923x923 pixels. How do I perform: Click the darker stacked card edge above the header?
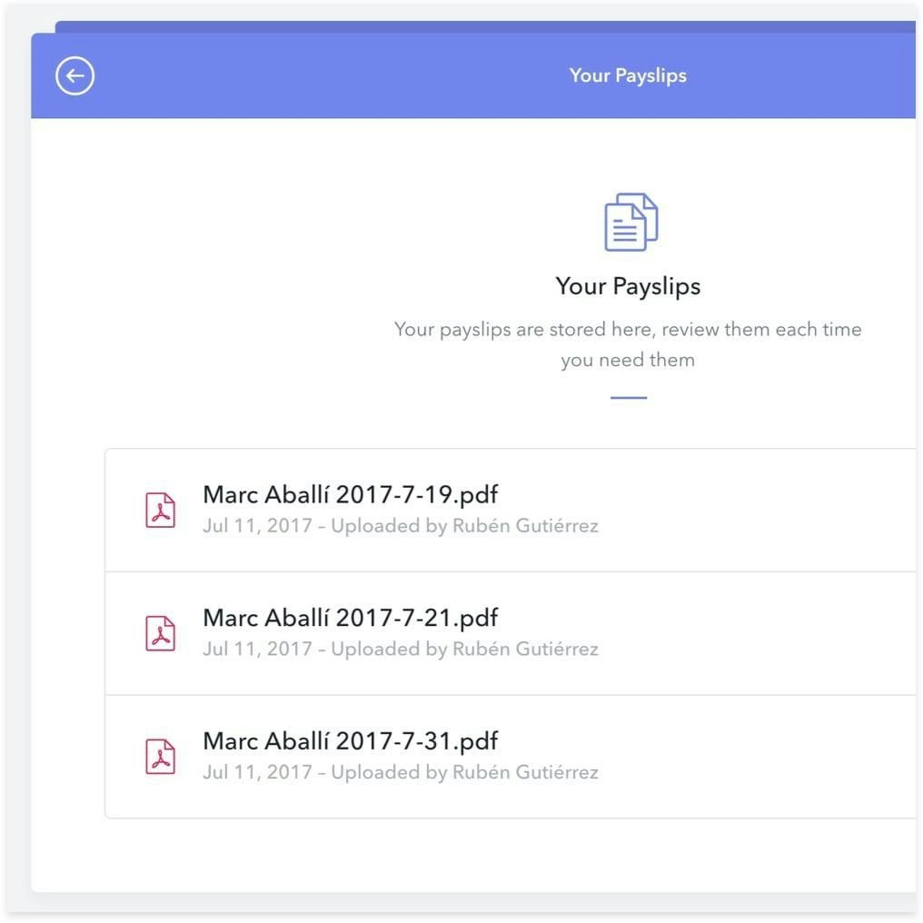coord(454,26)
